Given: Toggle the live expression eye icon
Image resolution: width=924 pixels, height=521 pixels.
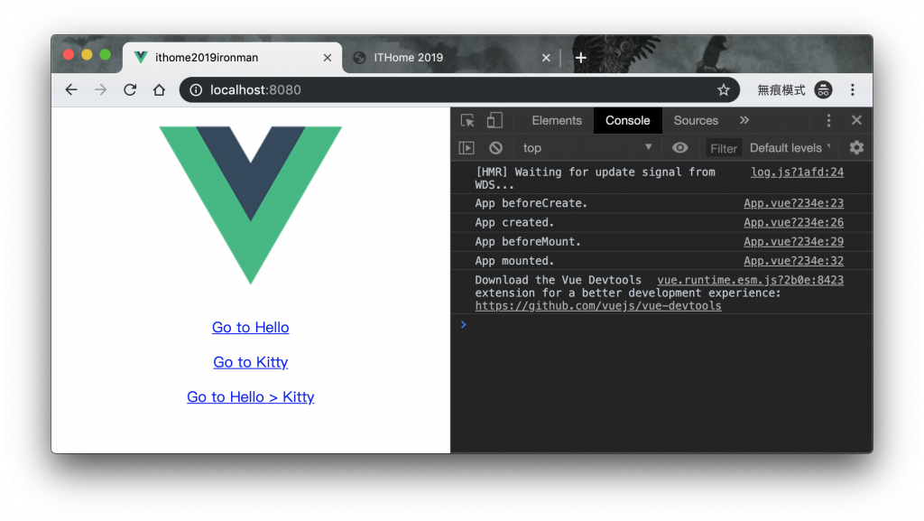Looking at the screenshot, I should (x=680, y=148).
